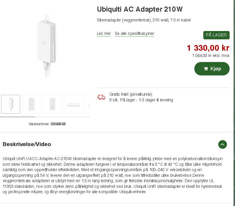Open the Les mer link
The height and width of the screenshot is (206, 235).
click(x=104, y=33)
